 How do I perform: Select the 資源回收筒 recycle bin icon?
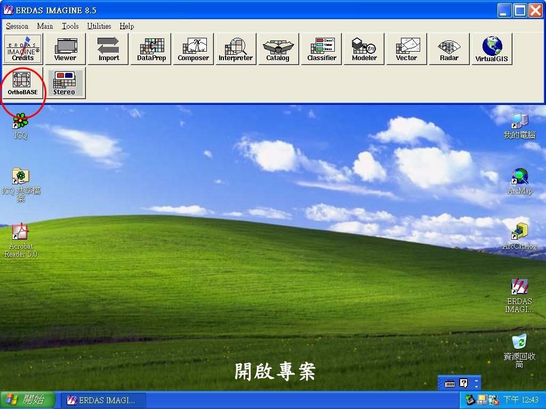point(519,351)
